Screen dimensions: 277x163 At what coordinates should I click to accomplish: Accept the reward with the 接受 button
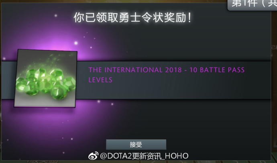tap(136, 145)
